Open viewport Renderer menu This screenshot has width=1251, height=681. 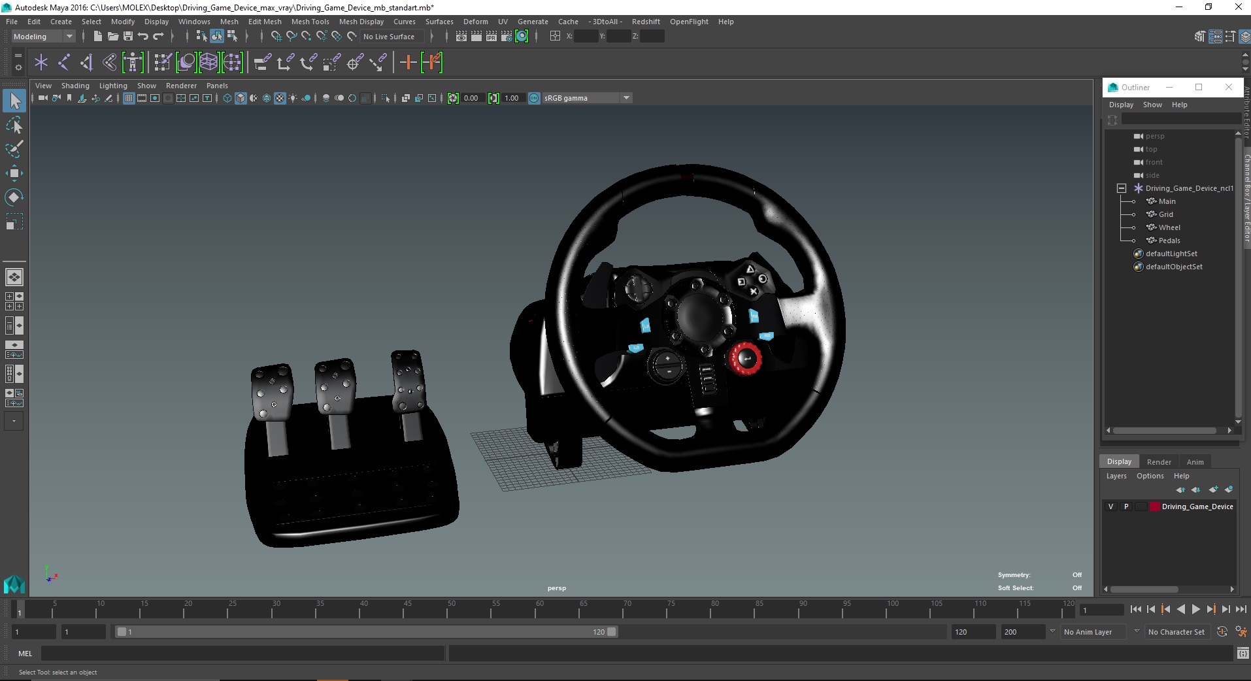pyautogui.click(x=181, y=86)
